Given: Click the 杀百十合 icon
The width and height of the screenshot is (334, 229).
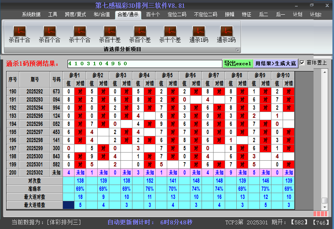Looking at the screenshot, I should [19, 32].
